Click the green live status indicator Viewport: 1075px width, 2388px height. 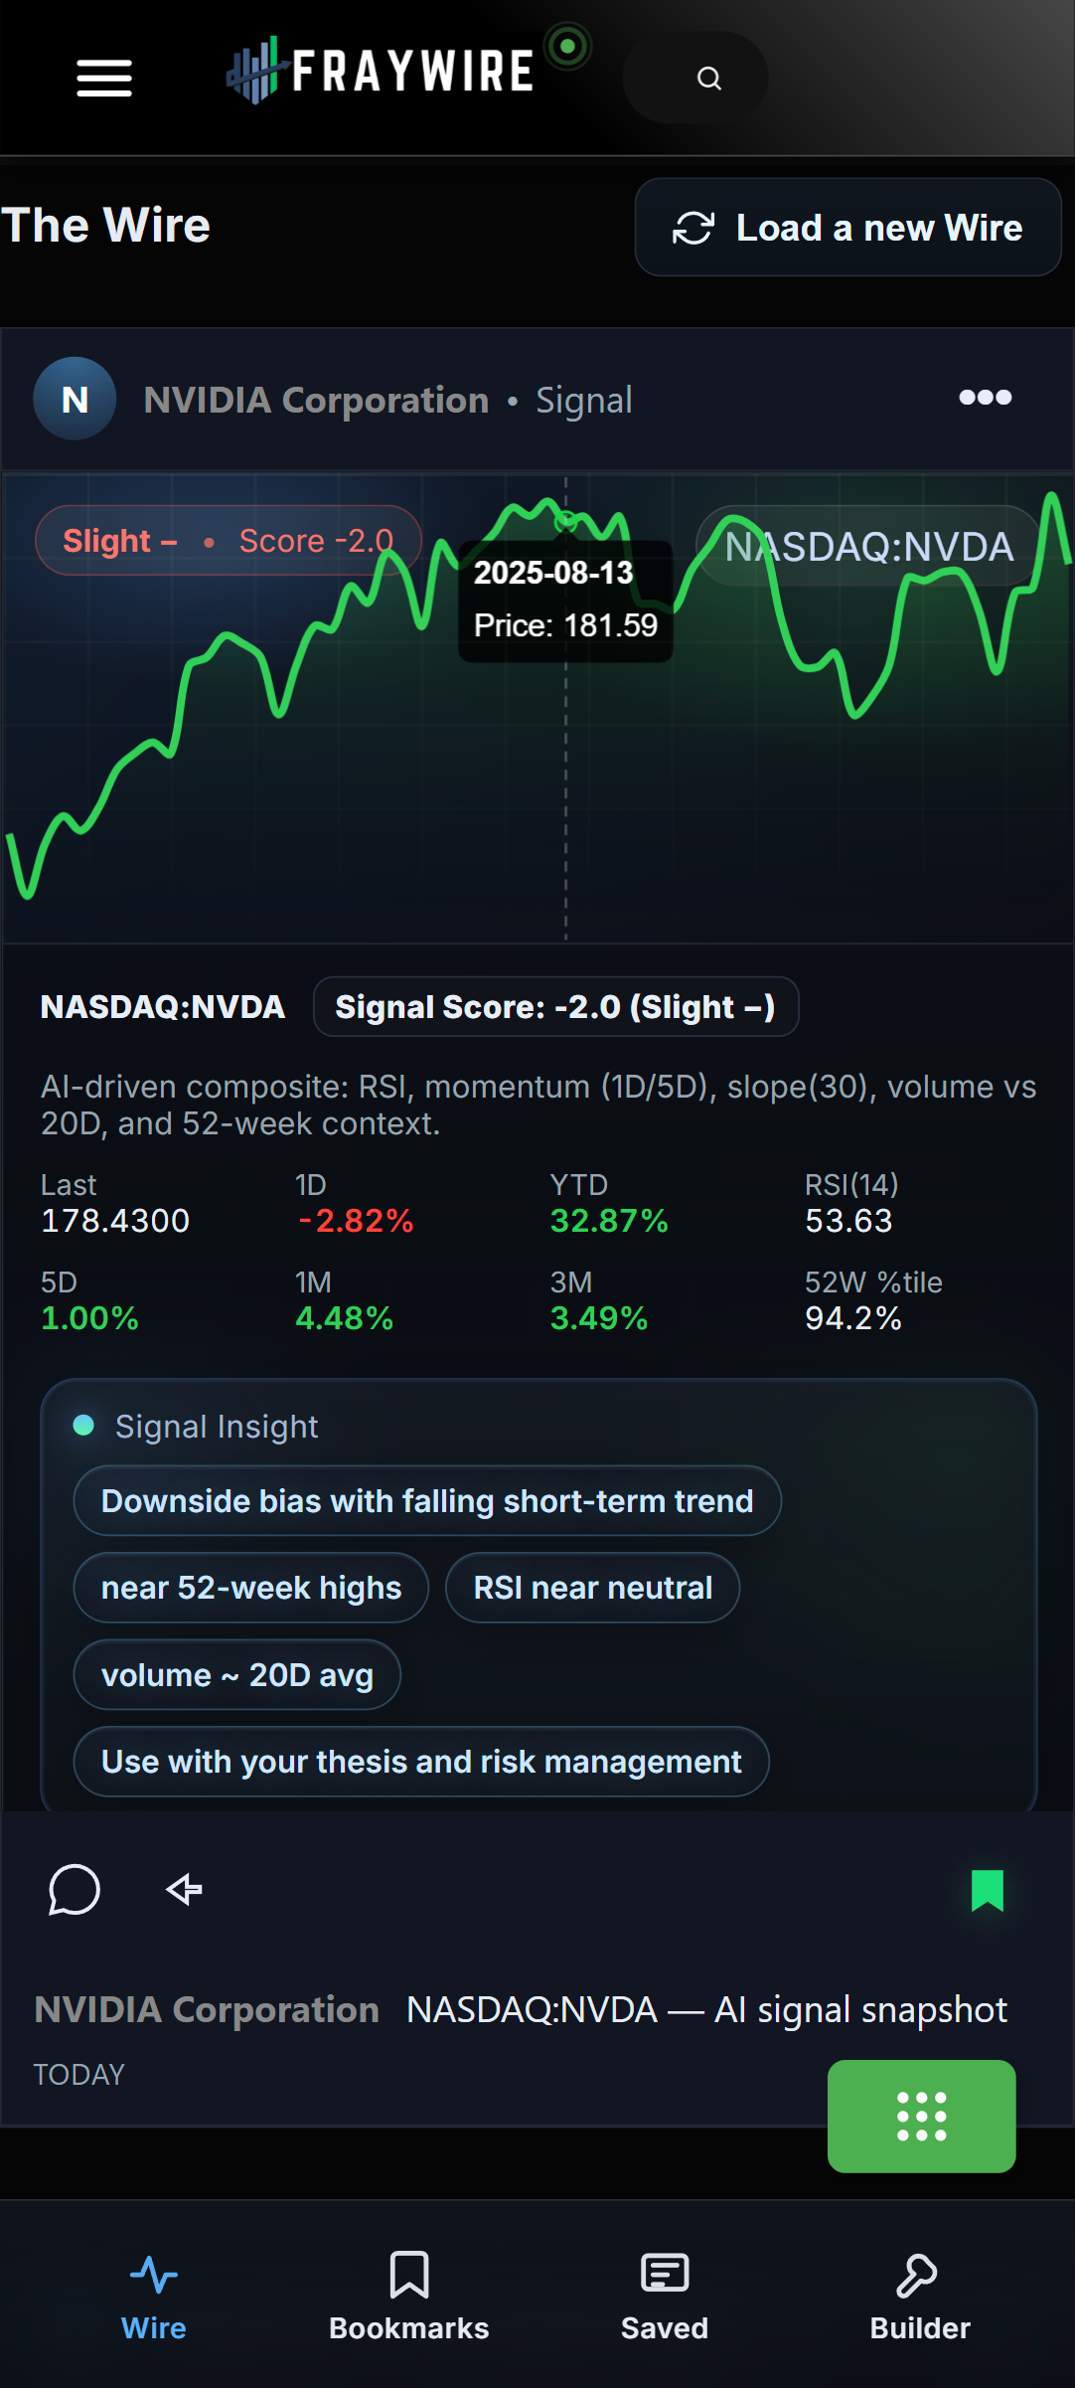tap(568, 46)
